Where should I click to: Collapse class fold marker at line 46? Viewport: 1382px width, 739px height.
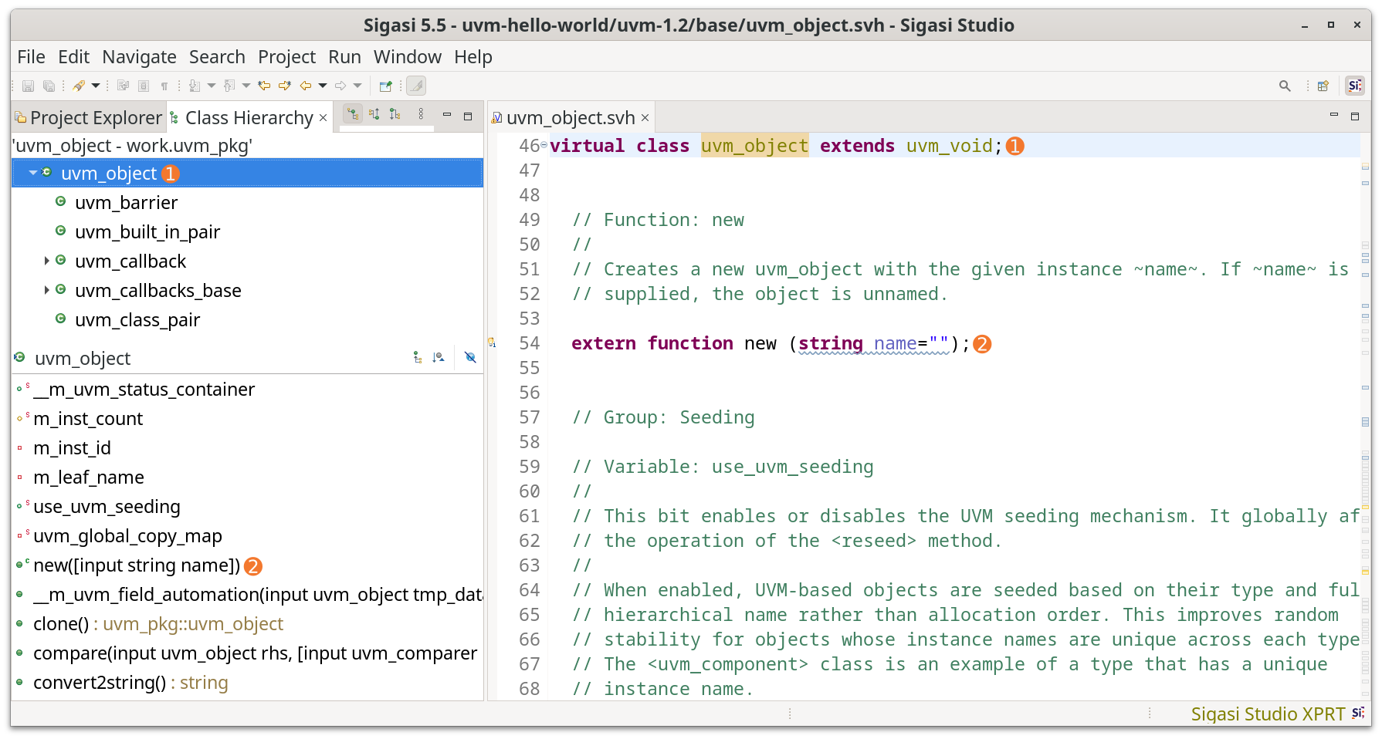point(544,145)
